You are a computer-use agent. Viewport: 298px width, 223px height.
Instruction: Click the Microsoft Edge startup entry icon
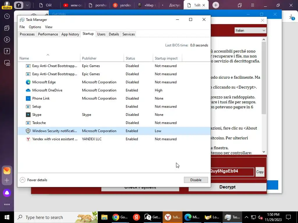tap(28, 82)
